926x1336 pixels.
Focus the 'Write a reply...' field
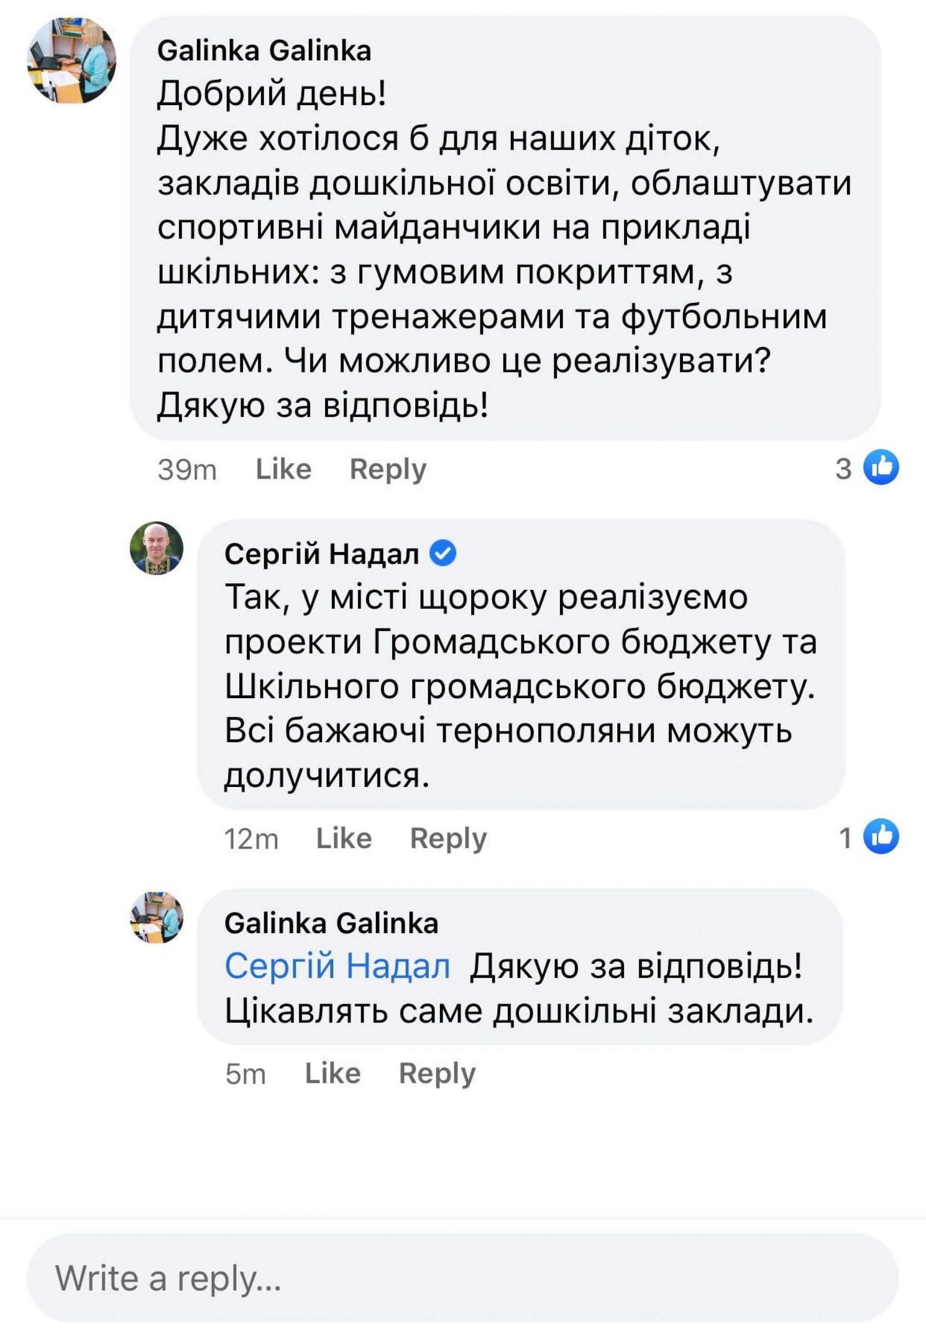pyautogui.click(x=463, y=1278)
